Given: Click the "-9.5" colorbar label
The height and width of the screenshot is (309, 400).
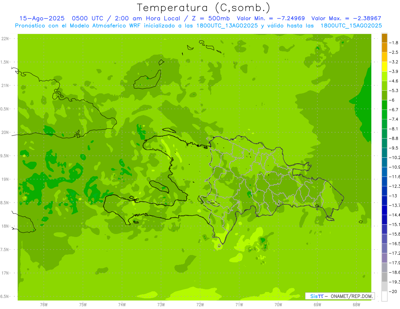Looking at the screenshot, I should click(x=394, y=148).
